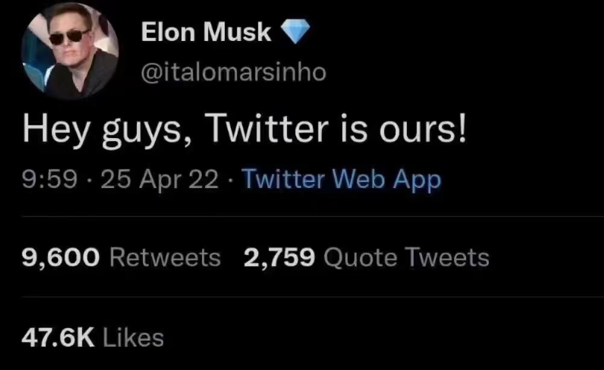Click the sunglasses in the avatar photo
The height and width of the screenshot is (370, 604).
[69, 37]
